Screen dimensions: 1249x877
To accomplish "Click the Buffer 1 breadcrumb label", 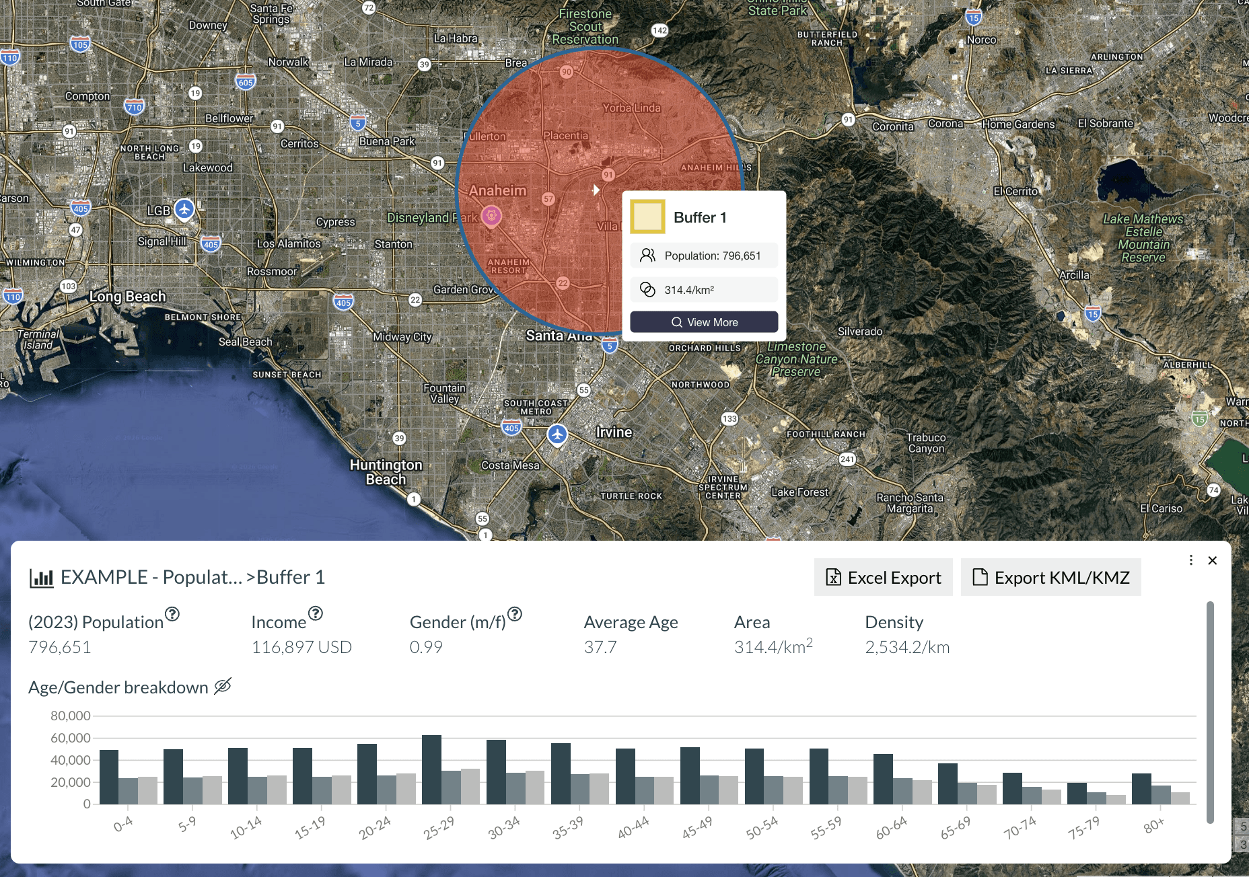I will coord(291,577).
